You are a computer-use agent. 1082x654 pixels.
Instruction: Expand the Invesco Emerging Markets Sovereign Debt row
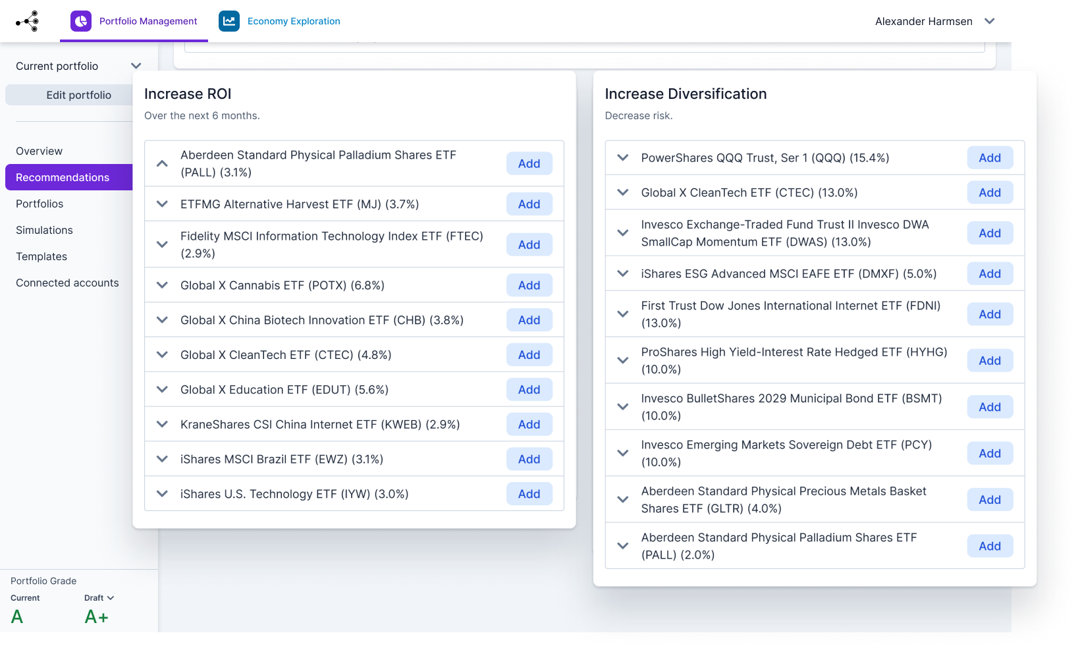623,454
